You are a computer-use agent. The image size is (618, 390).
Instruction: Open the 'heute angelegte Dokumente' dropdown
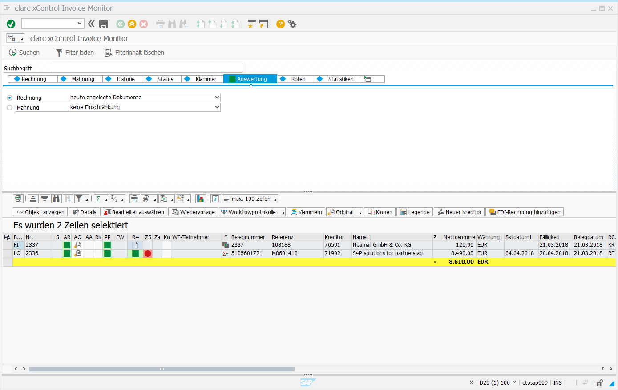(217, 97)
